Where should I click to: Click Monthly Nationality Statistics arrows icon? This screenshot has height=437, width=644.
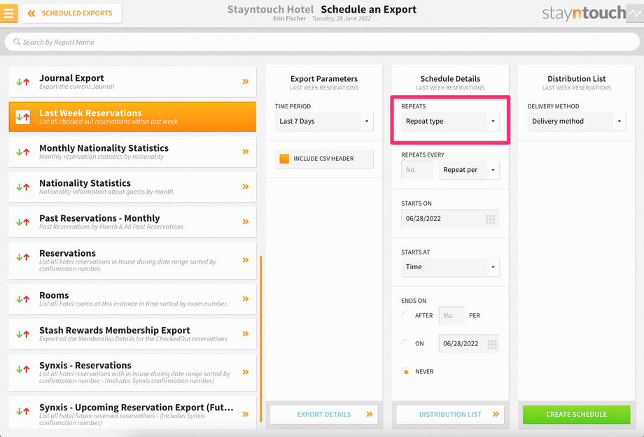(23, 152)
